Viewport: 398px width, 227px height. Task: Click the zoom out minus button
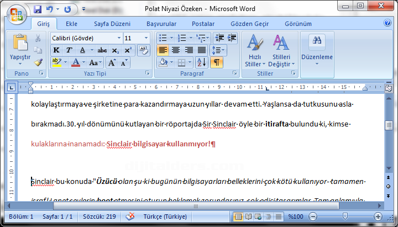point(313,217)
